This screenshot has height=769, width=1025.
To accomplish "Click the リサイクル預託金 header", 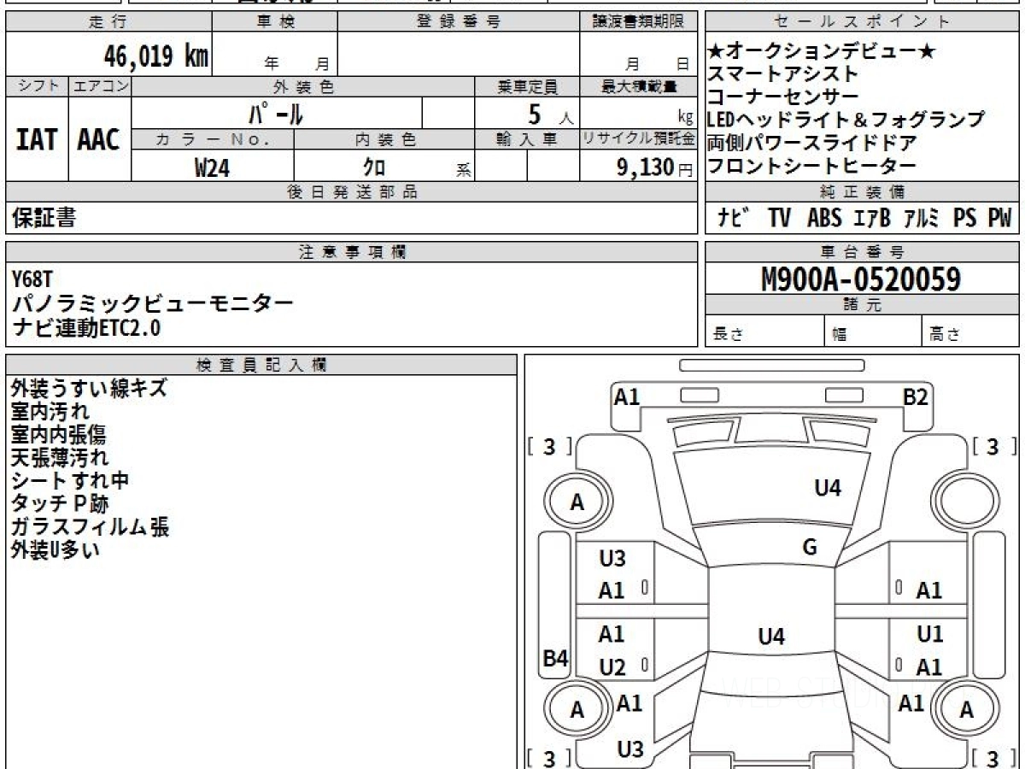I will (x=638, y=139).
